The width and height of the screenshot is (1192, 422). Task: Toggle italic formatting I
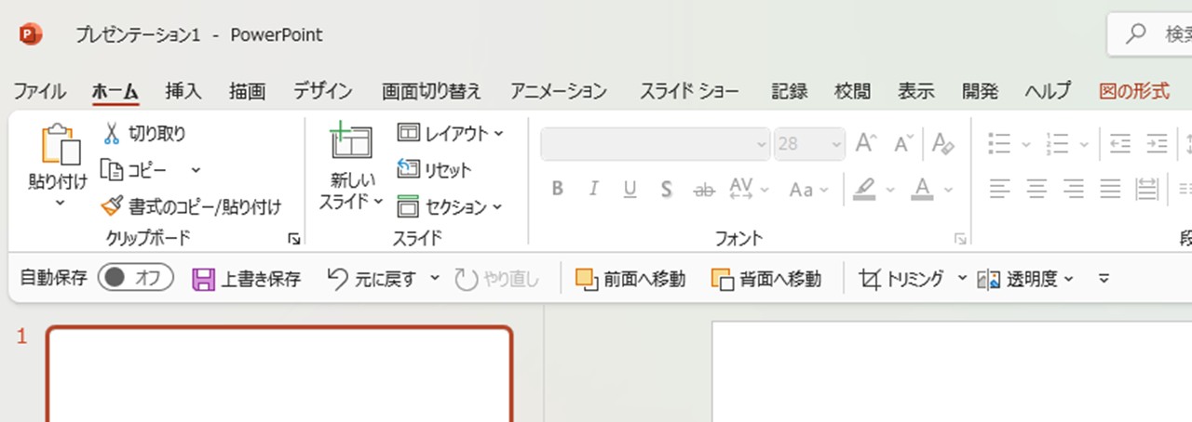point(593,189)
